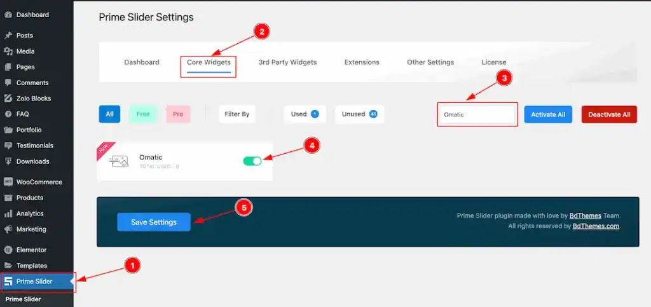Click the Templates folder icon

tap(8, 266)
